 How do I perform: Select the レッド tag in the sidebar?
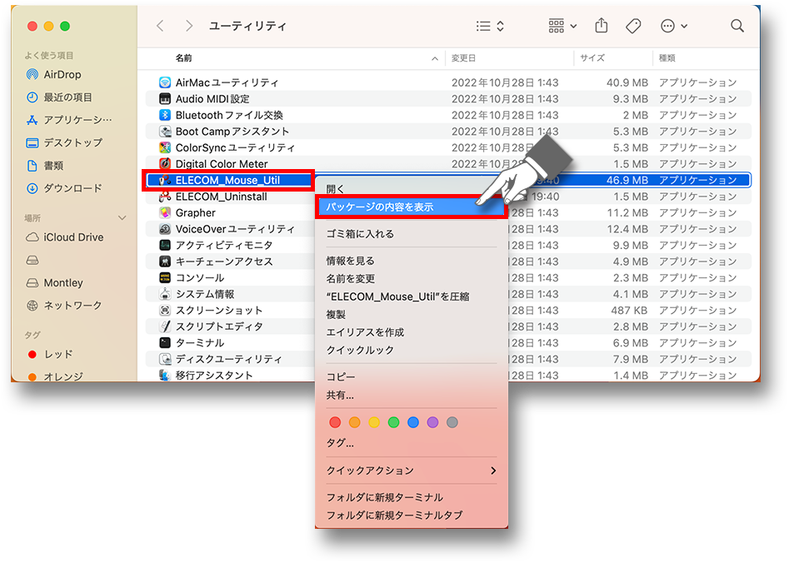point(50,354)
